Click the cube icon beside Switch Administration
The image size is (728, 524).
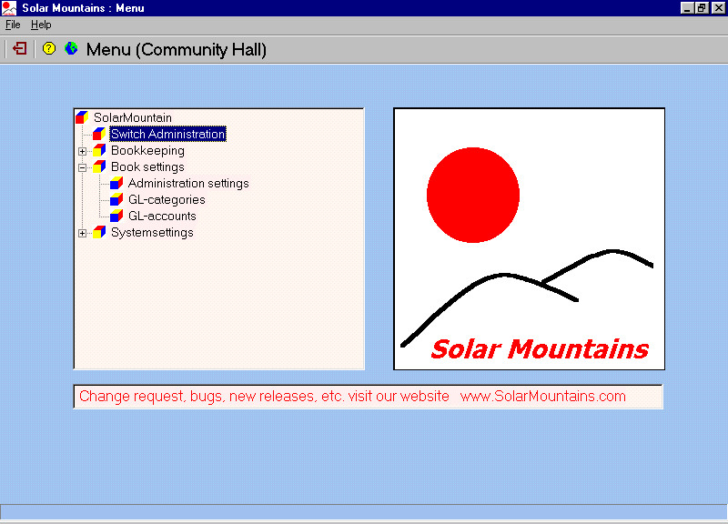pyautogui.click(x=99, y=134)
